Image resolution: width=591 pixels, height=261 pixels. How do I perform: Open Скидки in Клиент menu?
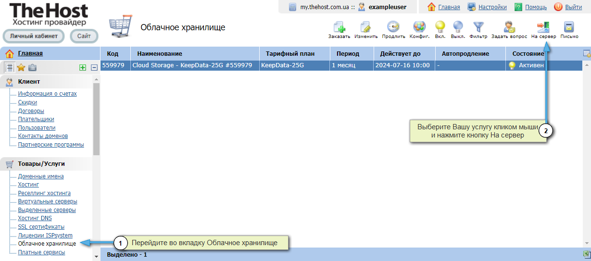[27, 102]
